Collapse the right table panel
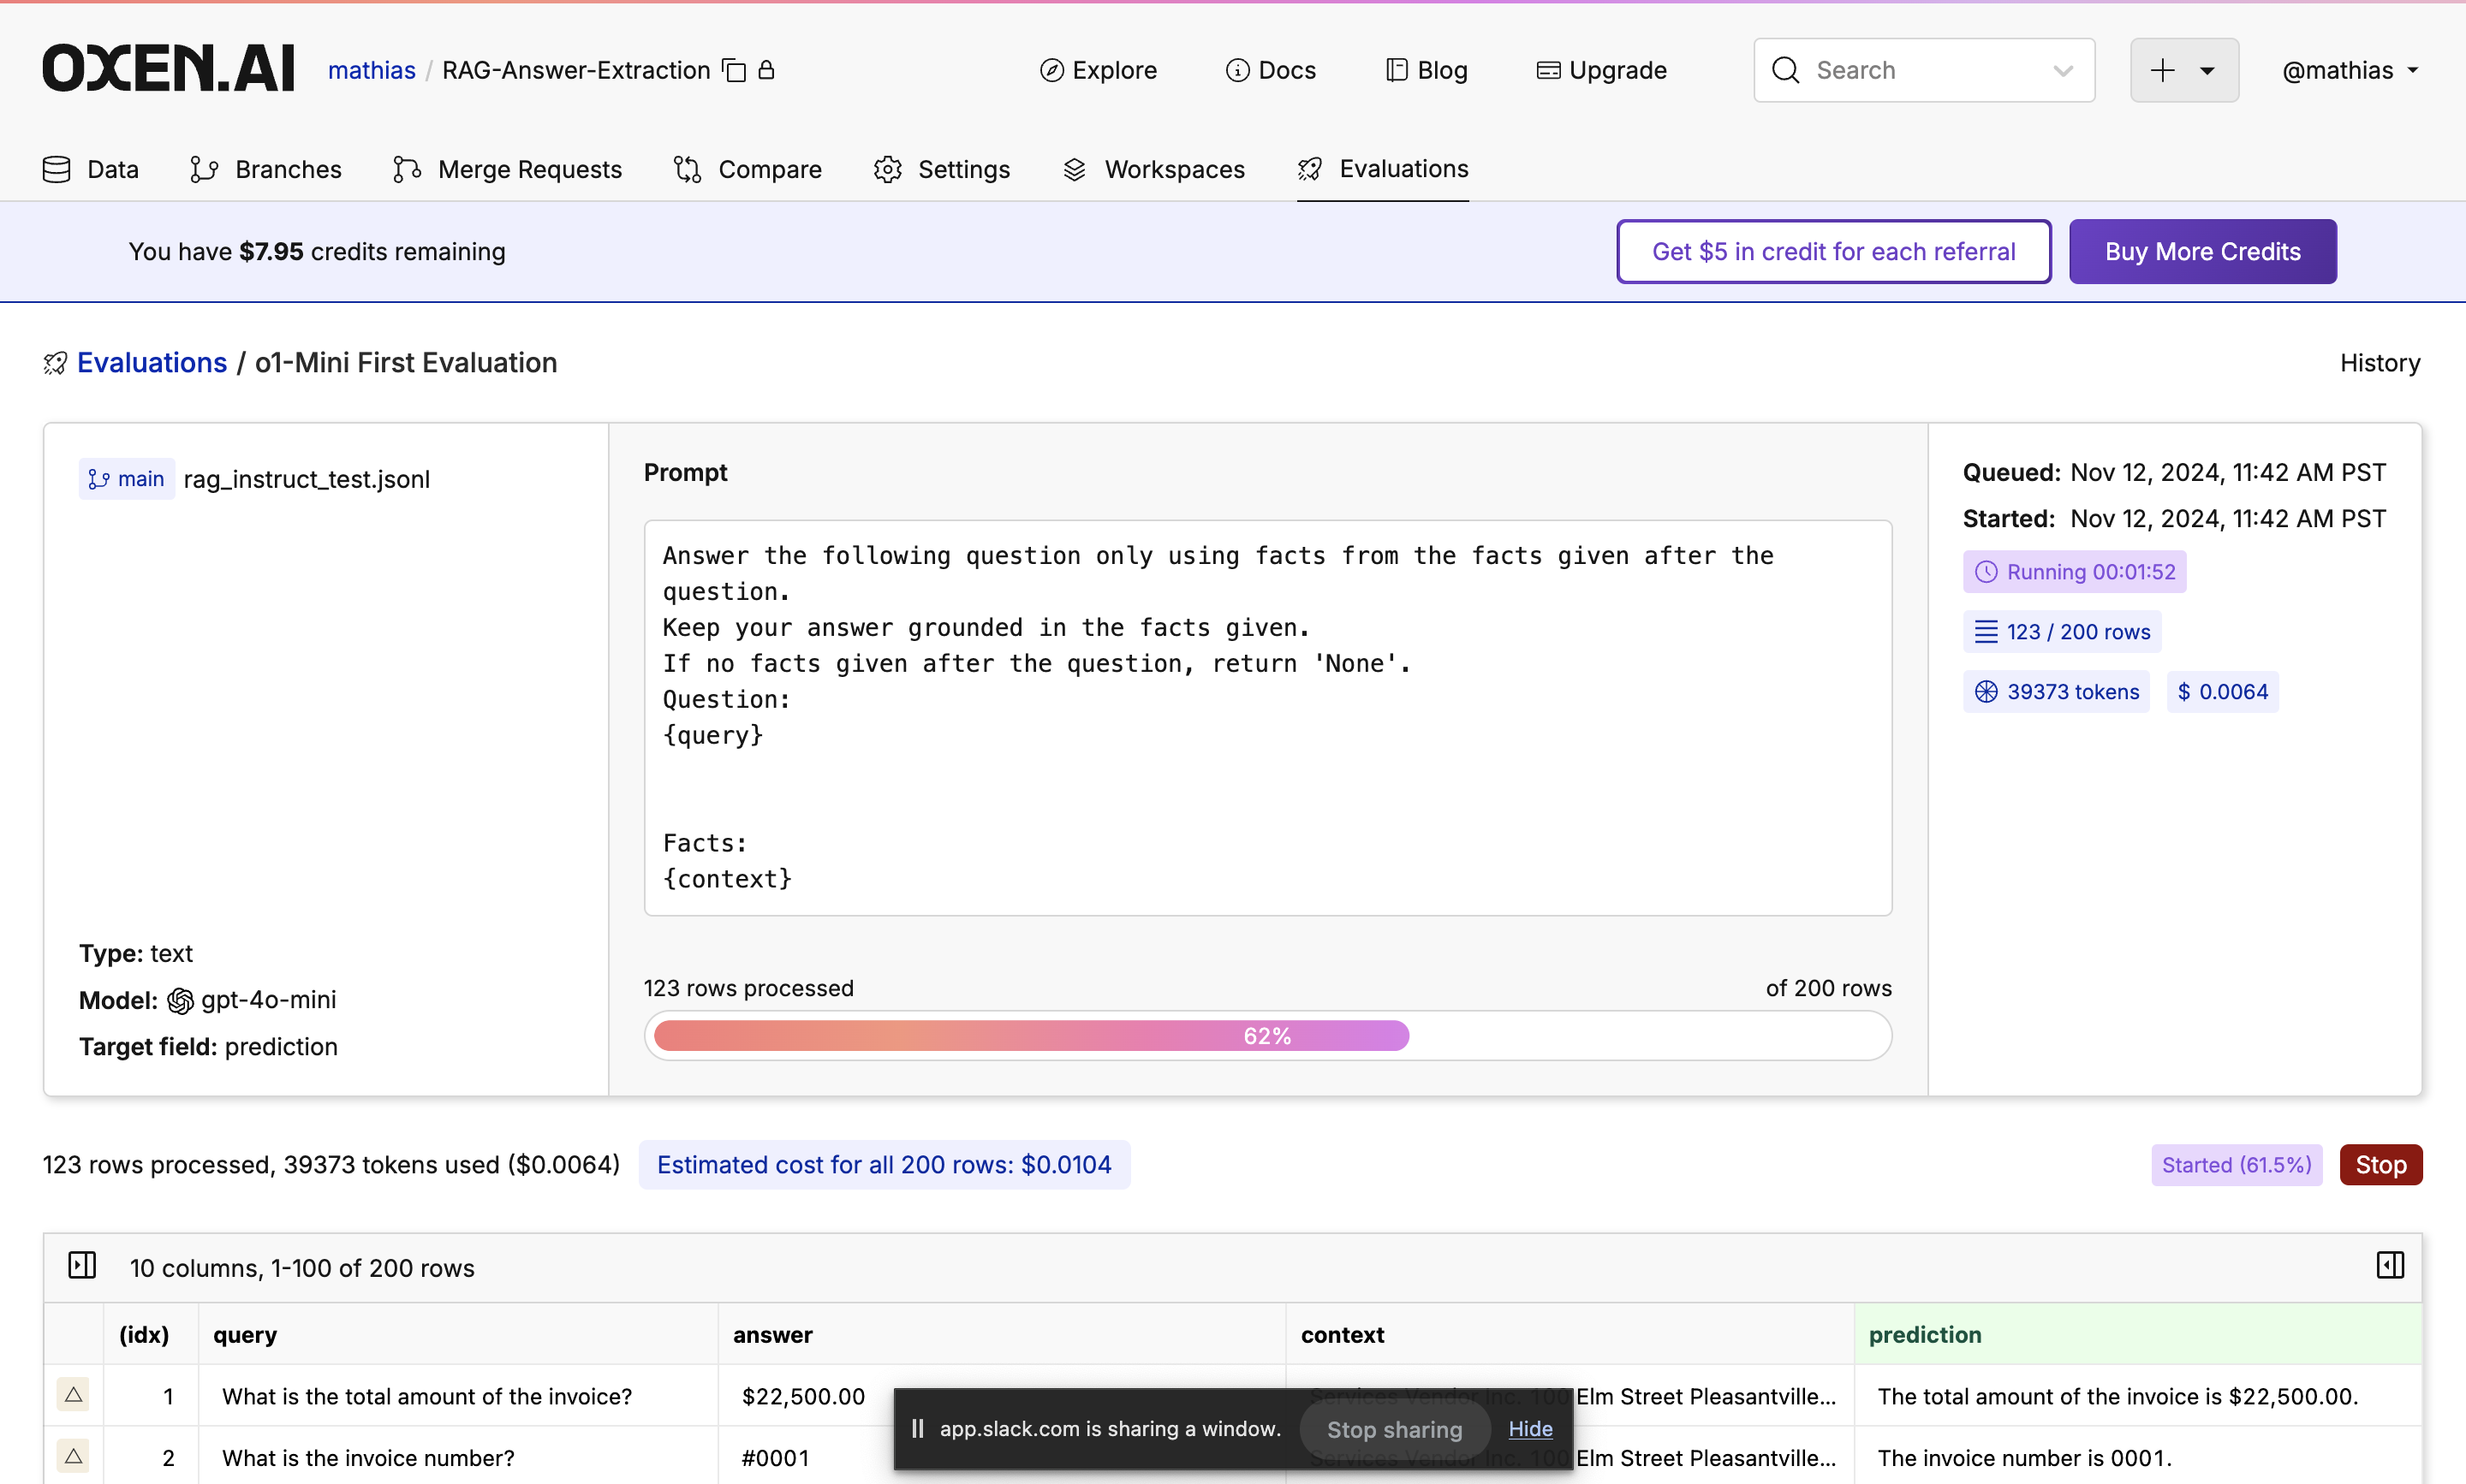The height and width of the screenshot is (1484, 2466). coord(2391,1265)
